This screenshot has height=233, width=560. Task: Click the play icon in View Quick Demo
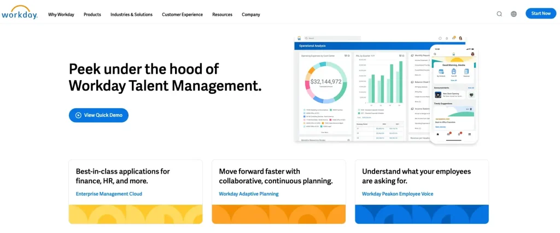[78, 115]
